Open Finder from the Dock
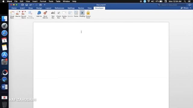Viewport: 193px width, 108px height. [x=4, y=19]
